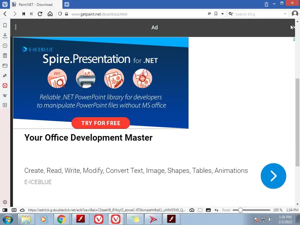Toggle the status bar rectangle button

click(x=200, y=210)
